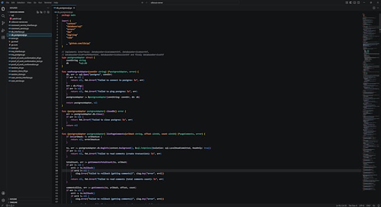Open the Search view in activity bar
The width and height of the screenshot is (381, 207).
(3, 16)
